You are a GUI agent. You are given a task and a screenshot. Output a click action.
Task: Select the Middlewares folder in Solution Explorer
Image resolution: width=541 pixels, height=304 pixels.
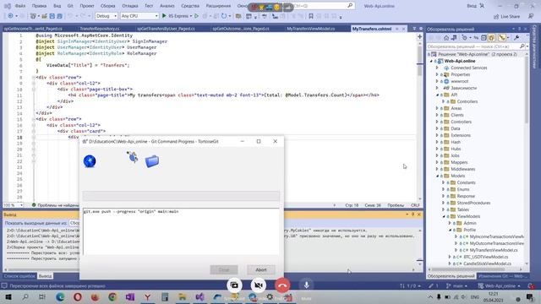(x=462, y=169)
